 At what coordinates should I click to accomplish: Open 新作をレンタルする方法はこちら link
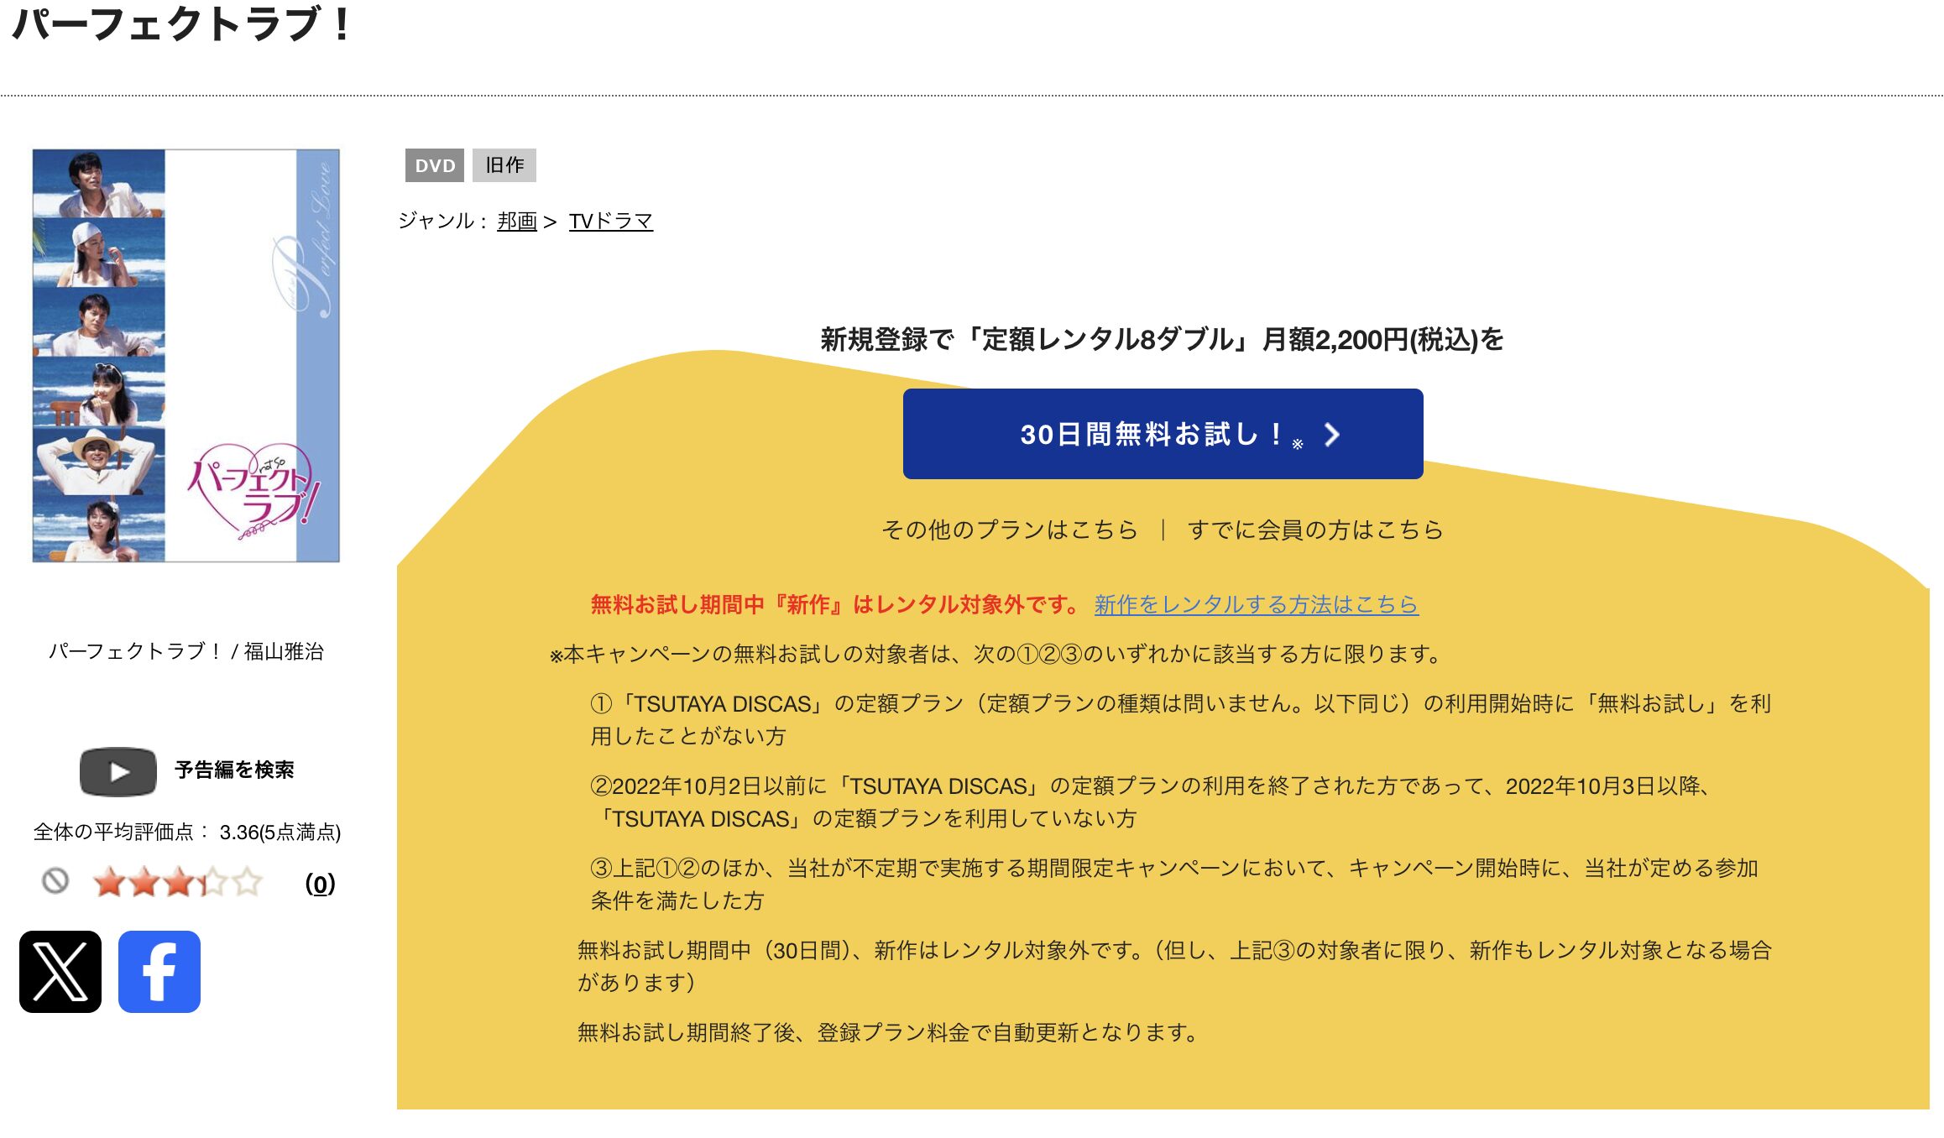[x=1257, y=604]
